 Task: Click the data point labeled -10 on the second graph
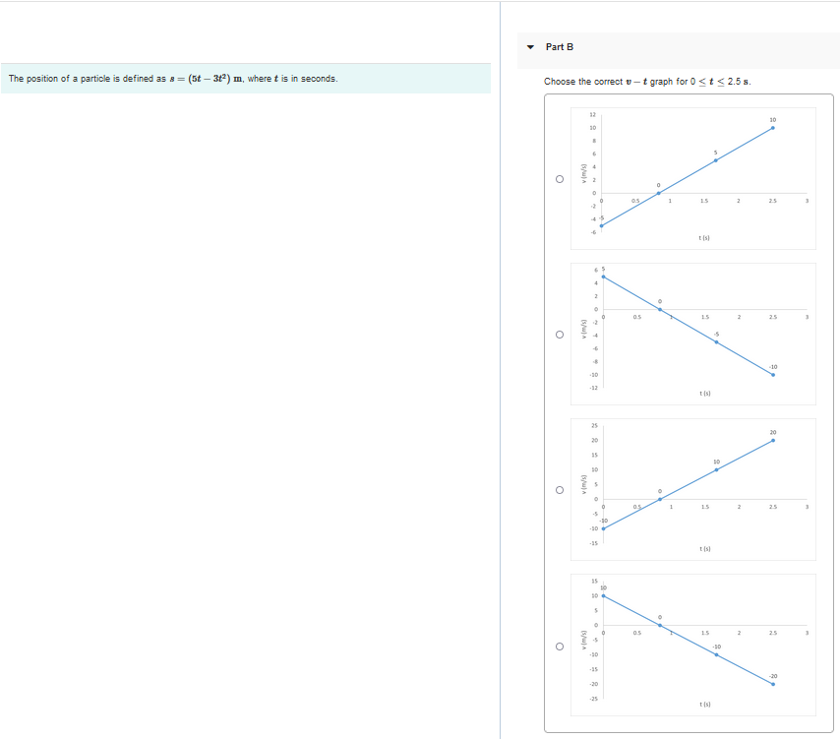click(x=771, y=374)
